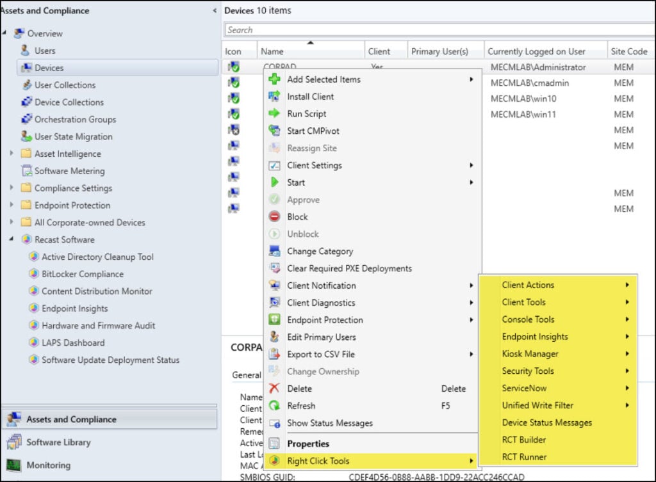Select the Devices node in tree

118,67
